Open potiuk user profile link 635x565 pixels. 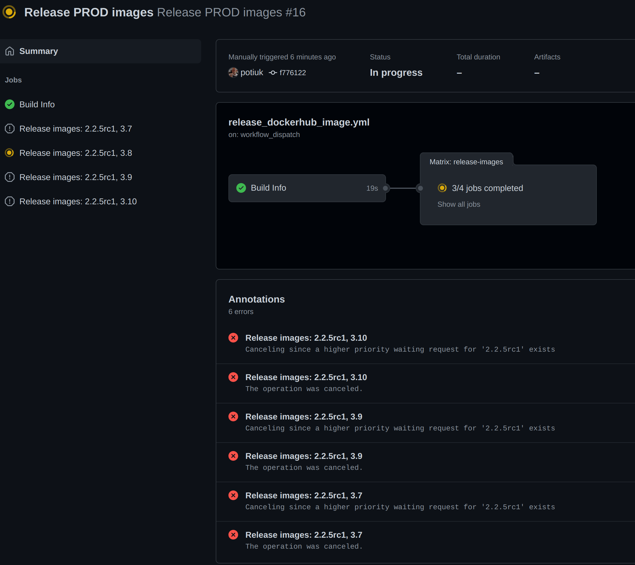pos(252,73)
